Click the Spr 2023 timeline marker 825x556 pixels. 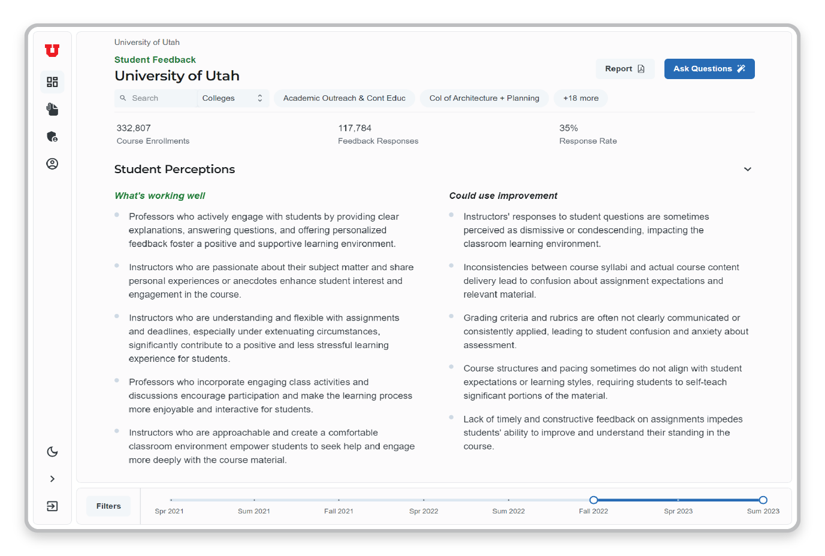[678, 500]
